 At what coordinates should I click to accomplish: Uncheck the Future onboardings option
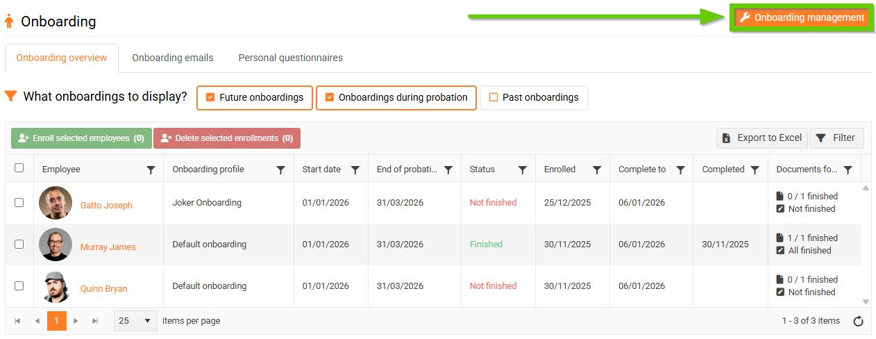click(x=210, y=98)
